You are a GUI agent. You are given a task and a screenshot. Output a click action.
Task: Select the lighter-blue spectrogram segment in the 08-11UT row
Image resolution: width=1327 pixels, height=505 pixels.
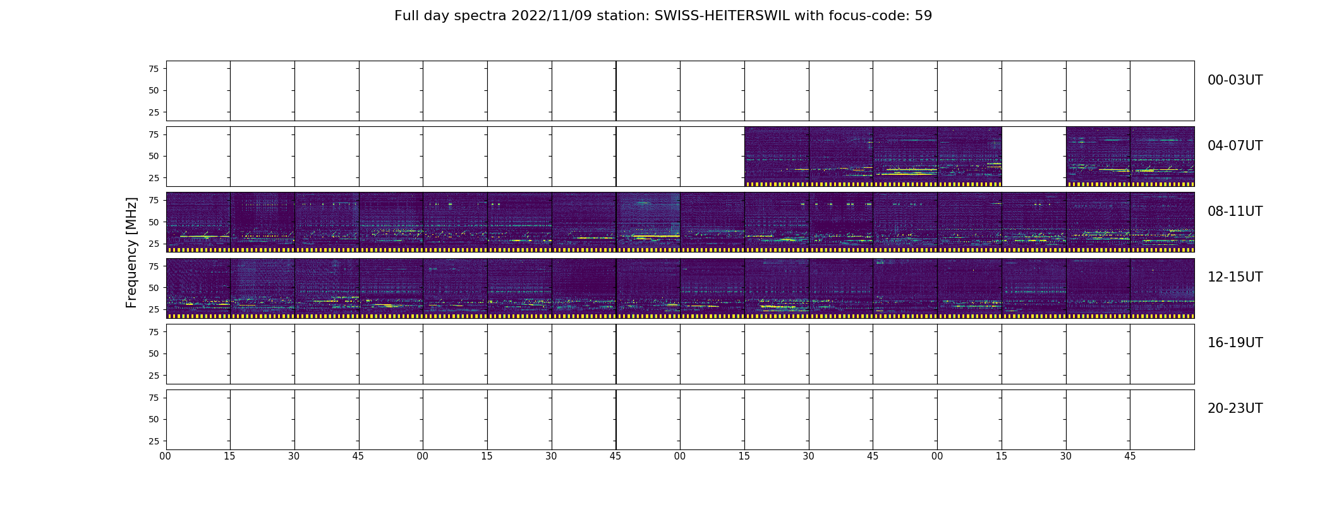tap(648, 222)
